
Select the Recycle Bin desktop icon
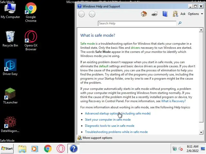(x=10, y=39)
